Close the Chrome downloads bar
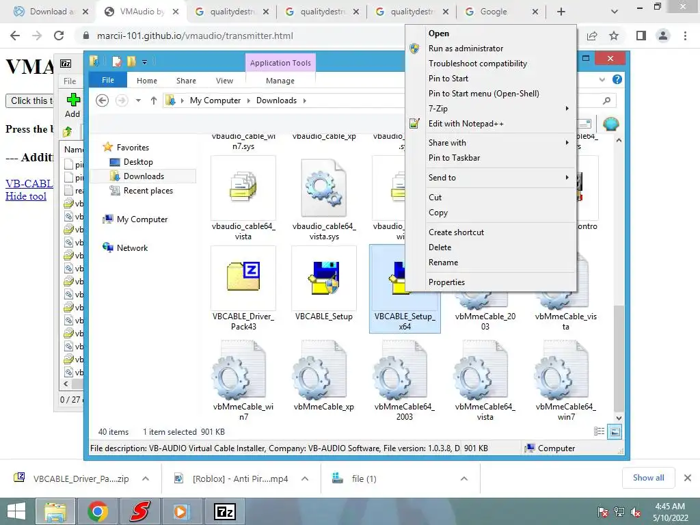 (x=688, y=478)
